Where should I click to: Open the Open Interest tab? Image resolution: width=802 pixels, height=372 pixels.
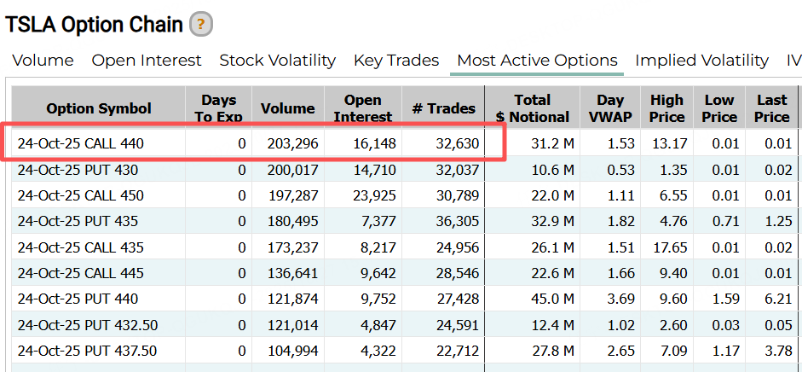coord(147,61)
